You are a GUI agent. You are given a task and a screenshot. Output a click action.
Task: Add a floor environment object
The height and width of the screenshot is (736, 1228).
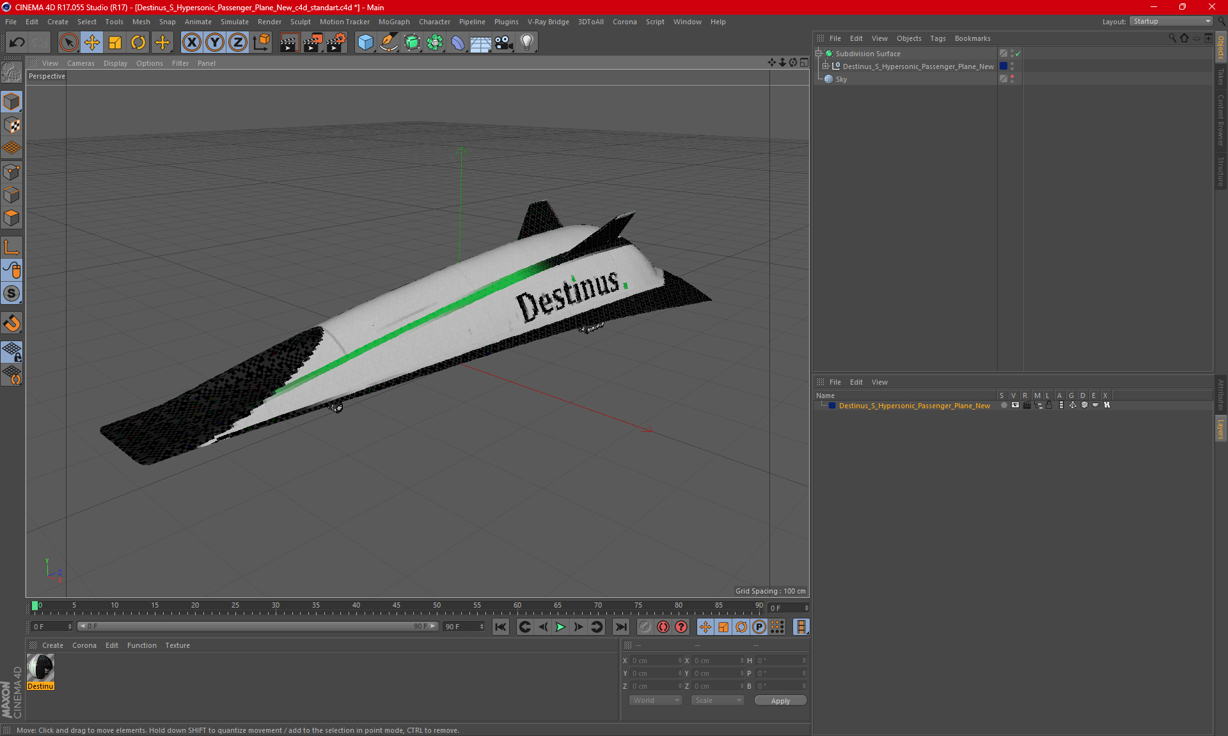[x=481, y=43]
